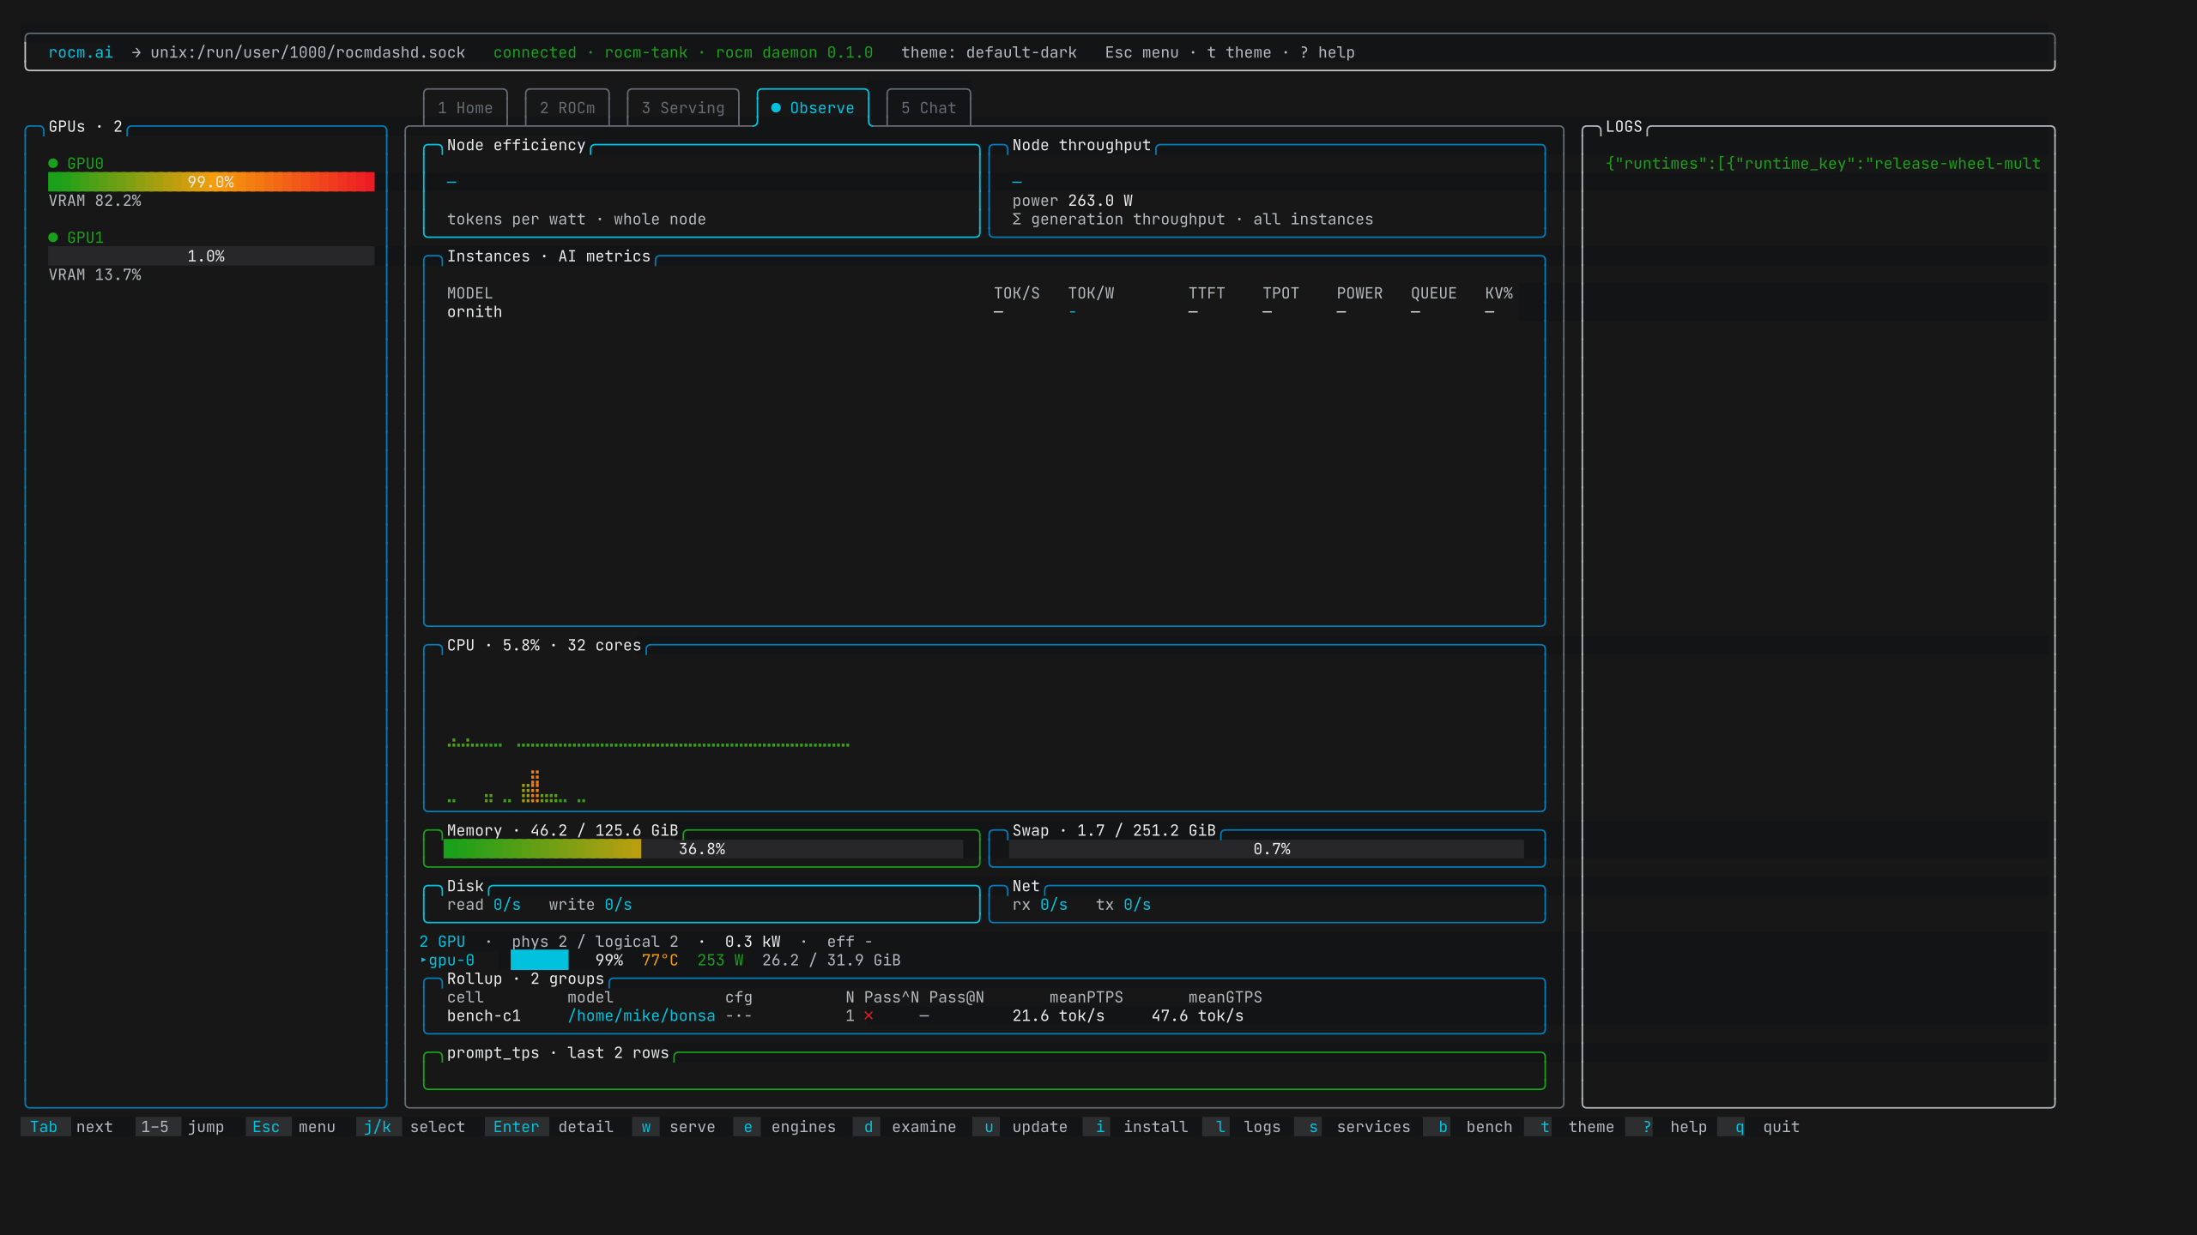Click the Swap 0.7% usage bar
Screen dimensions: 2197x1235
[x=1267, y=849]
